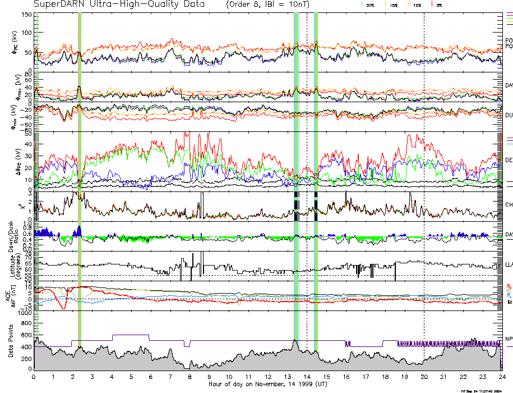This screenshot has width=513, height=393.
Task: Click the '(Order 8, |B| = 10nT)' subtitle
Action: tap(268, 4)
